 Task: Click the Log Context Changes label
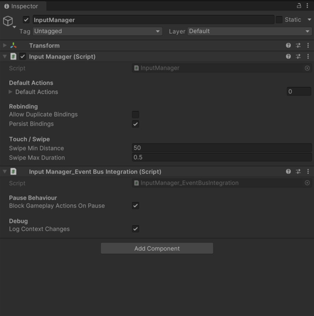click(x=39, y=229)
